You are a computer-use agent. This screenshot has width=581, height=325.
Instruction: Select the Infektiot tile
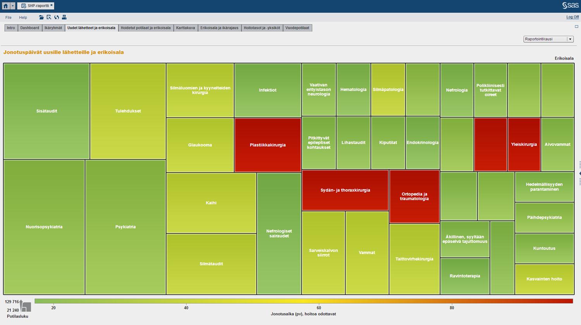point(268,90)
